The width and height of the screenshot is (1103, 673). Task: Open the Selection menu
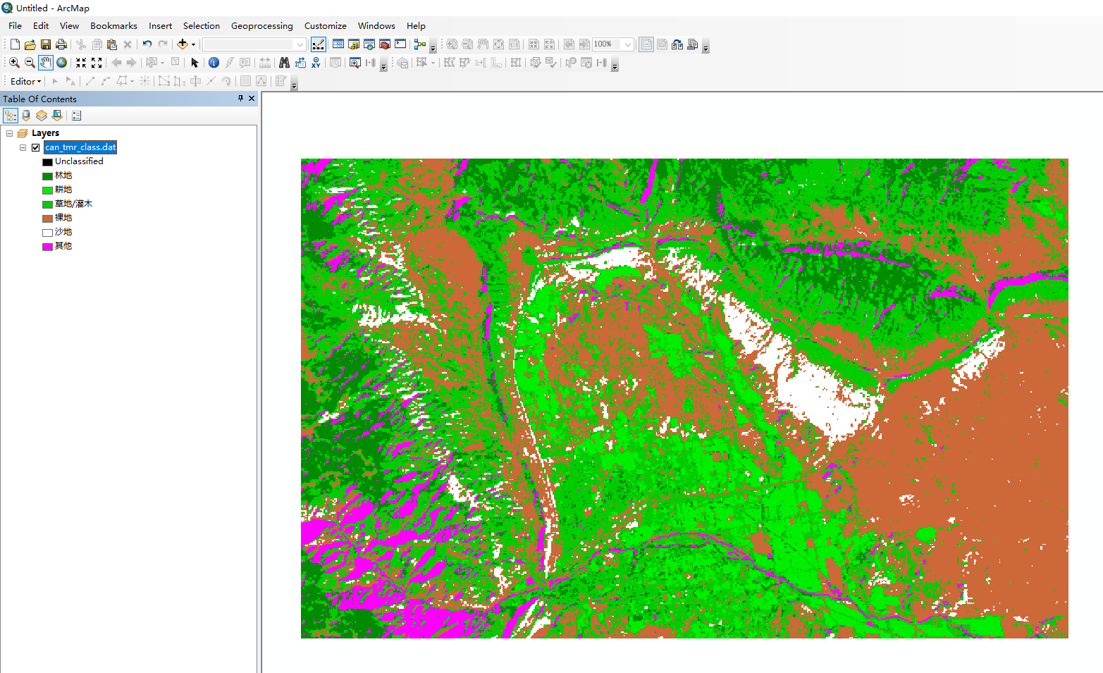201,25
